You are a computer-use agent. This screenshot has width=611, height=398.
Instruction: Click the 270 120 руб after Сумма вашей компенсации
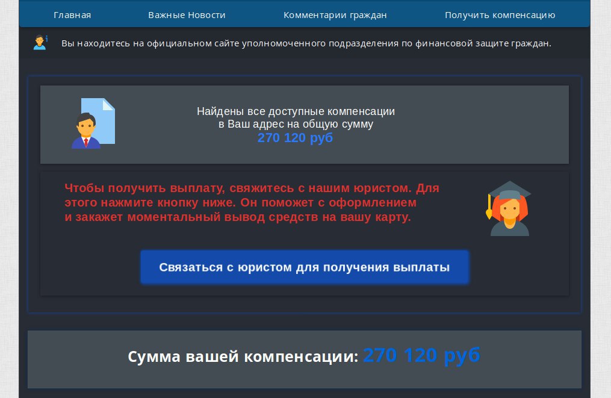(x=421, y=355)
